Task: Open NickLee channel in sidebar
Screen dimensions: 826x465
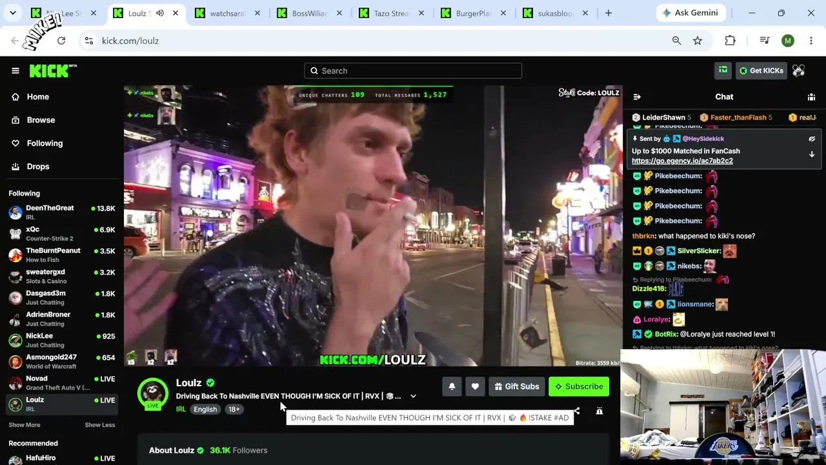Action: tap(62, 340)
